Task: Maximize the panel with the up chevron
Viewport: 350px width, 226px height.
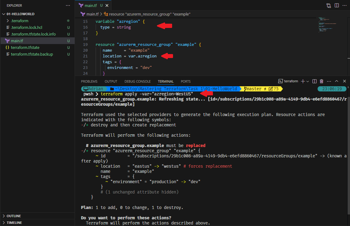Action: tap(337, 81)
